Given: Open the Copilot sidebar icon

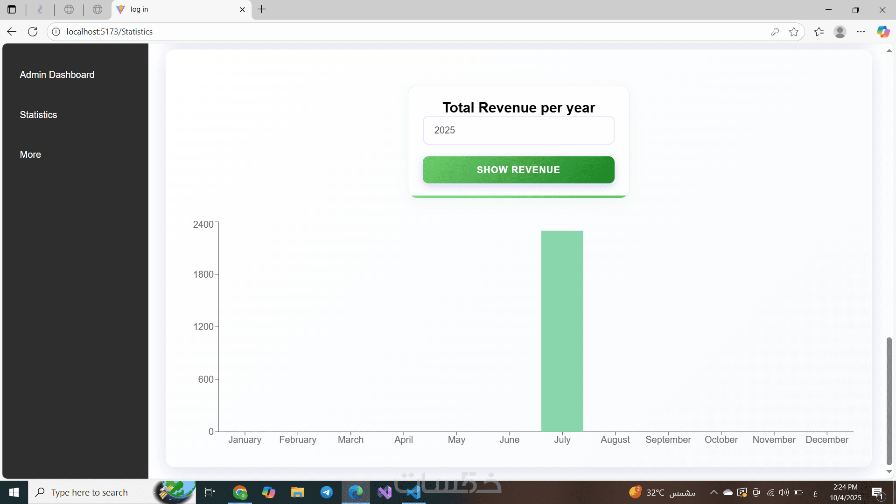Looking at the screenshot, I should click(882, 32).
